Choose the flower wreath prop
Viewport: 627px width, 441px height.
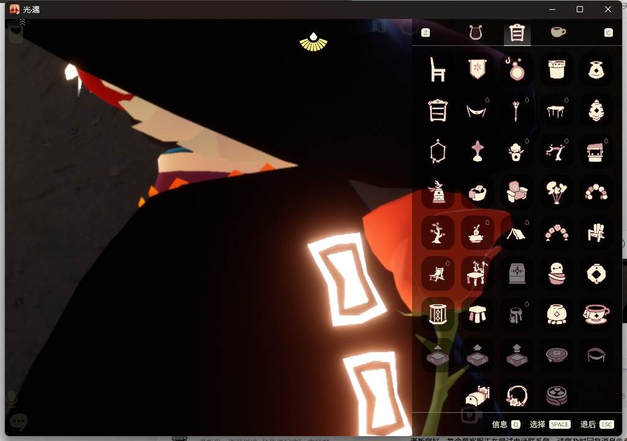pyautogui.click(x=517, y=396)
